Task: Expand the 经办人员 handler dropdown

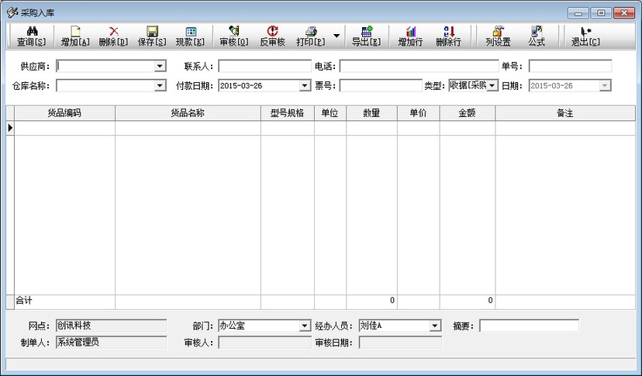Action: pos(434,326)
